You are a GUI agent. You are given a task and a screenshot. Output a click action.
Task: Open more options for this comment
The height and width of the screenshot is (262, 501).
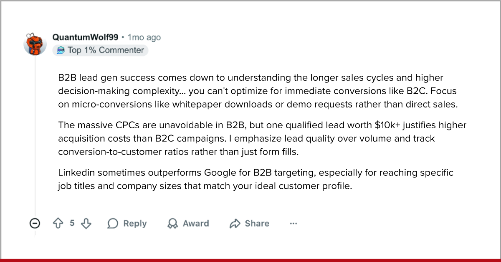pyautogui.click(x=294, y=223)
